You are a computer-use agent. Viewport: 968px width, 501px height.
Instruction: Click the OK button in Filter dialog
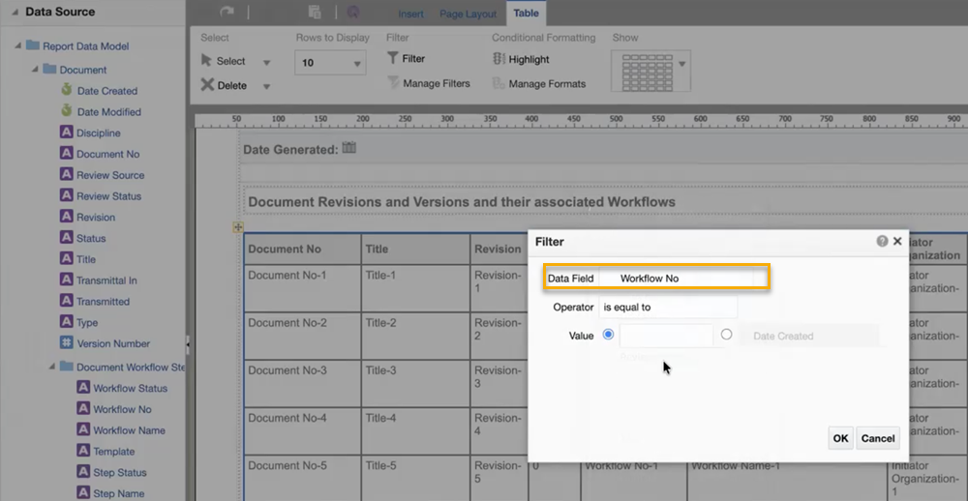pyautogui.click(x=840, y=438)
